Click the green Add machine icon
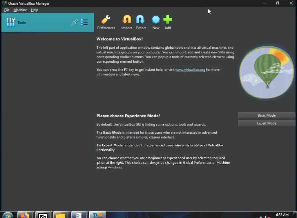297x218 pixels. (168, 22)
